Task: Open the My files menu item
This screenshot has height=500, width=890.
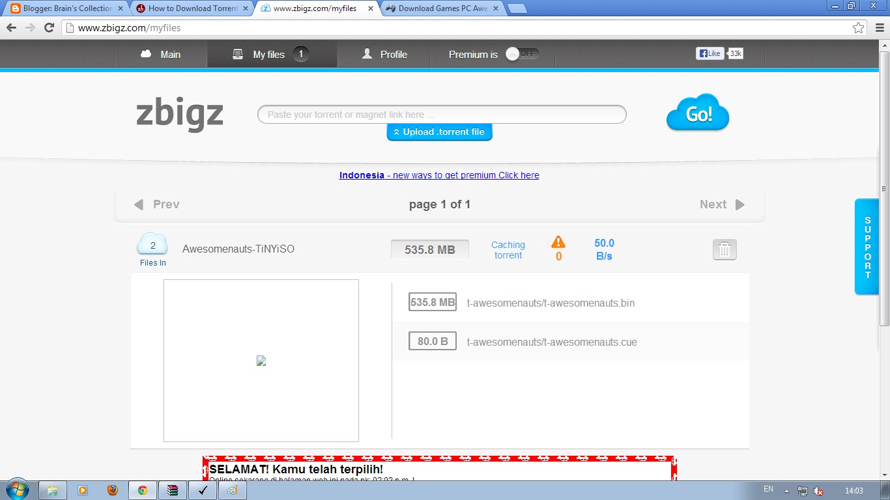Action: click(x=272, y=54)
